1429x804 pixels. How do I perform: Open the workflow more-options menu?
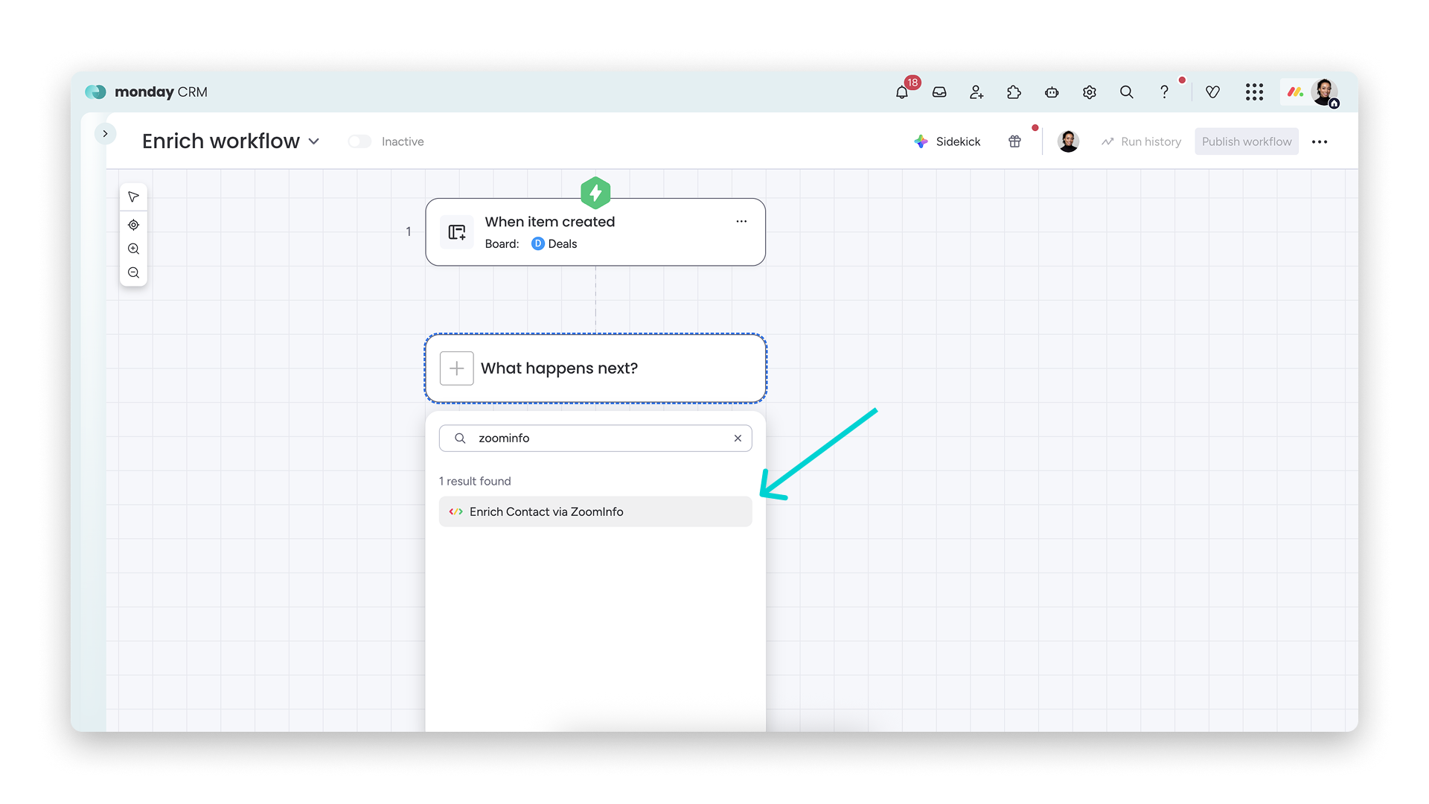1320,141
